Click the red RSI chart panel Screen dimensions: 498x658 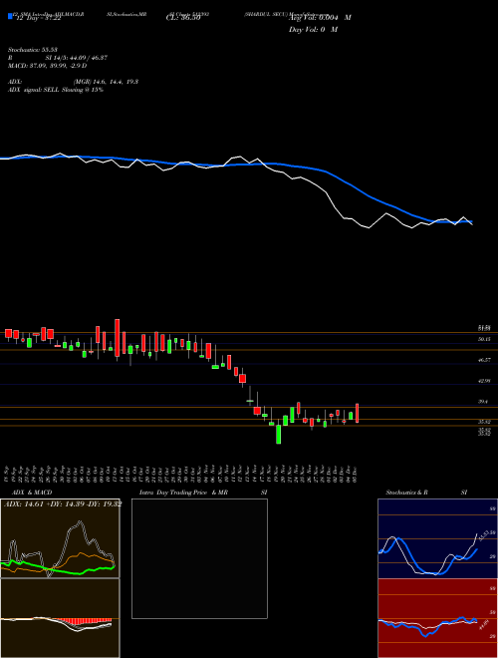point(437,618)
